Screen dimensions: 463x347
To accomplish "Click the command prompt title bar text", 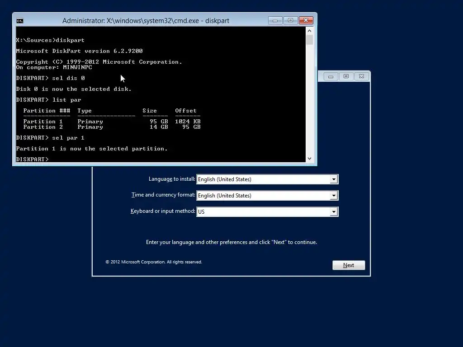I will coord(146,21).
